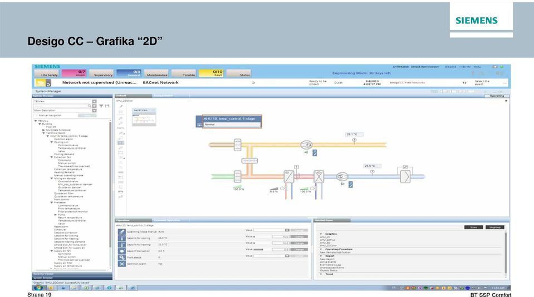The image size is (534, 297).
Task: Toggle the Manual navigation checkbox
Action: point(36,115)
